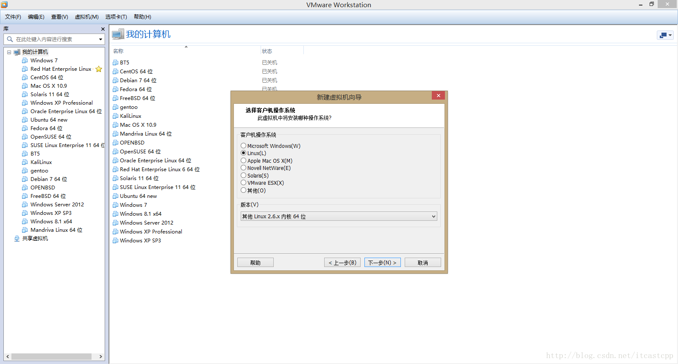Screen dimensions: 678x364
Task: Click the VMware Workstation app icon in title bar
Action: (4, 5)
